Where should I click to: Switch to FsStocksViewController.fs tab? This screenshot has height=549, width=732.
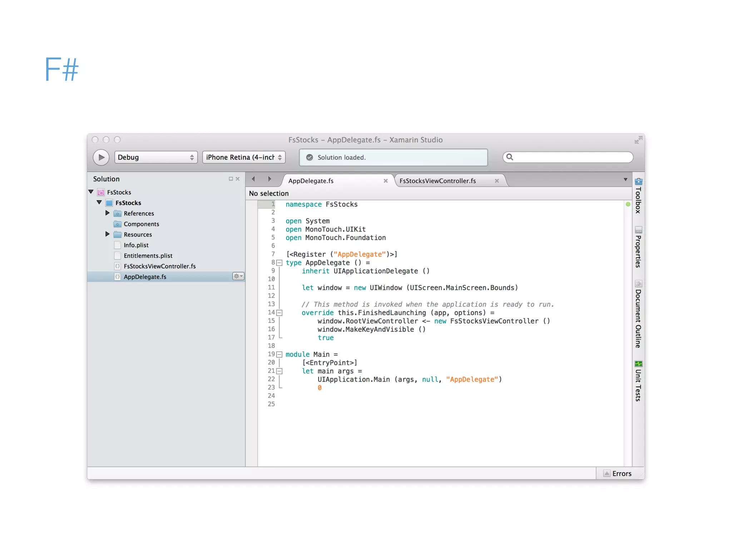click(x=437, y=181)
